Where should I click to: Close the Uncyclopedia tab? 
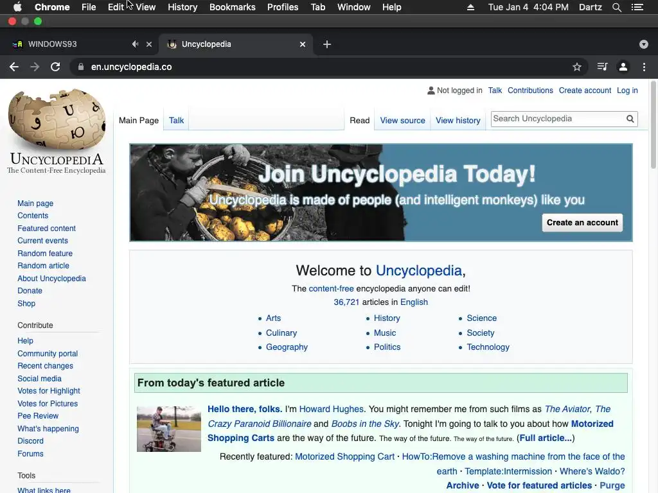tap(303, 44)
